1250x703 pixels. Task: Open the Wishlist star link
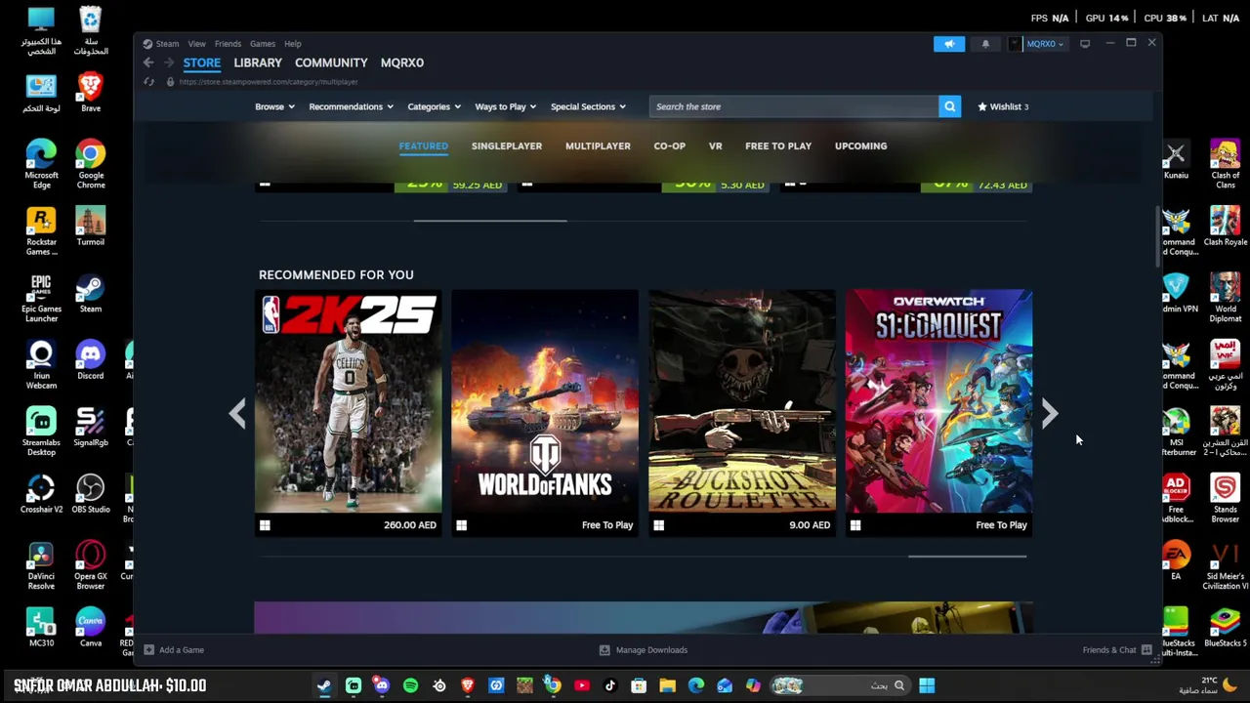(1003, 106)
